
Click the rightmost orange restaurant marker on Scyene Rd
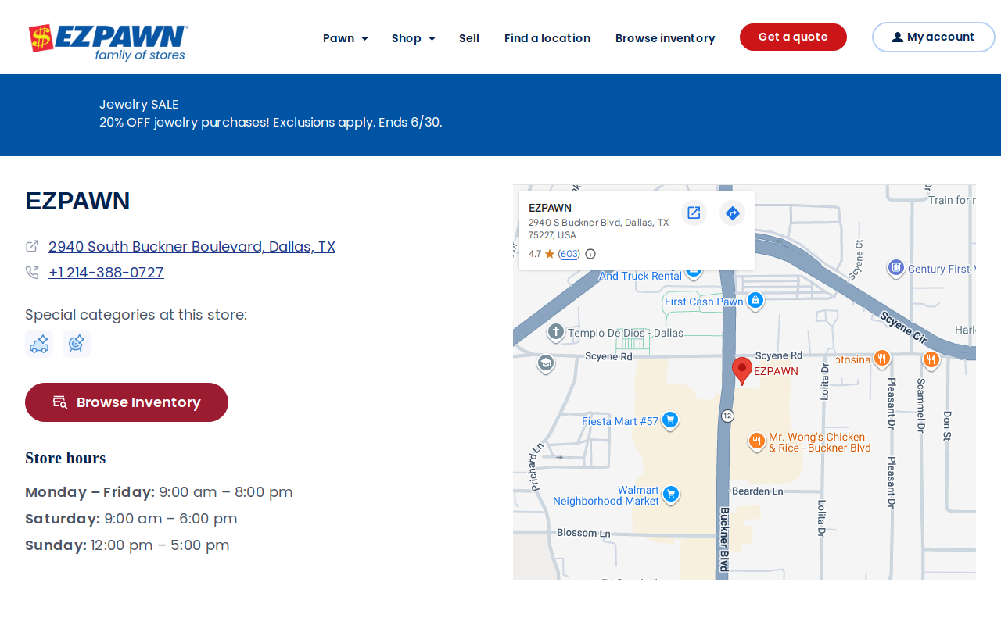(x=931, y=359)
